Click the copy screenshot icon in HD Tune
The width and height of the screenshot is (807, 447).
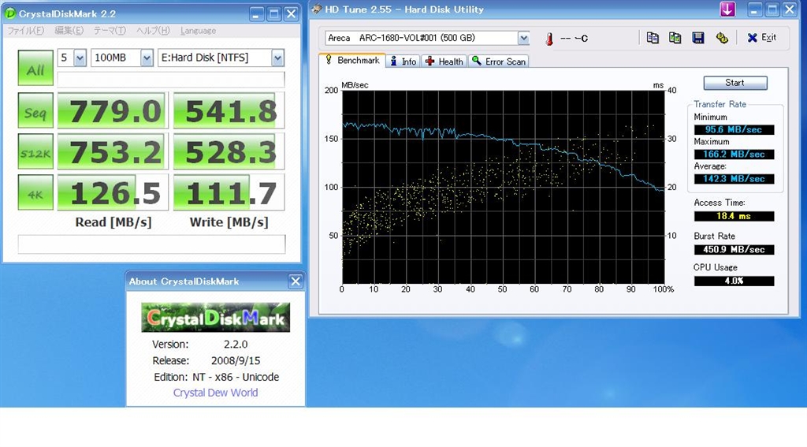click(x=675, y=38)
